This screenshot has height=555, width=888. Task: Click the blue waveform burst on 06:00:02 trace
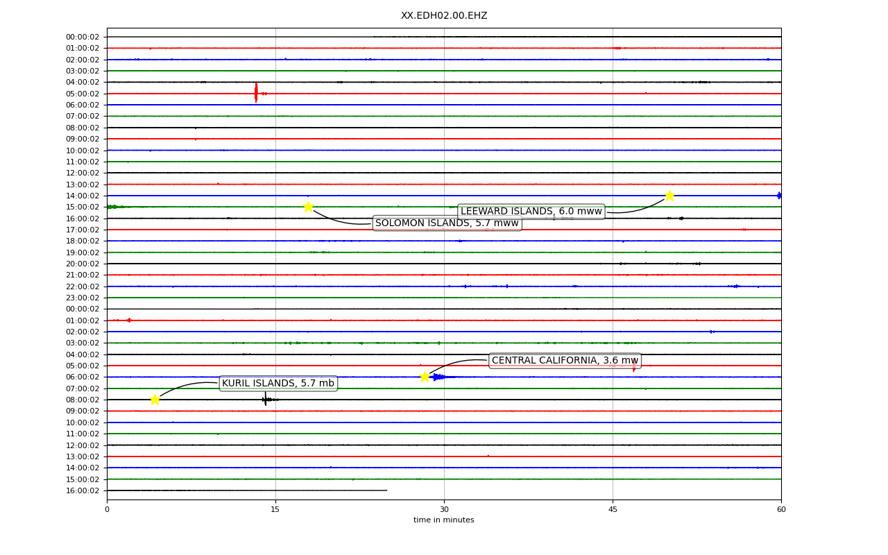441,377
